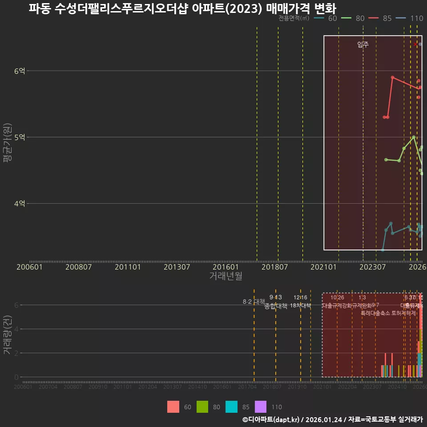Viewport: 427px width, 427px height.
Task: Click the gray circle marker at top right
Action: 421,44
